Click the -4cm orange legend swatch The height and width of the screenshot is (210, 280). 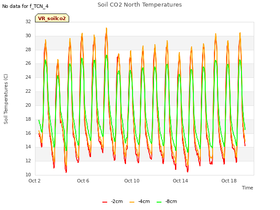132,202
